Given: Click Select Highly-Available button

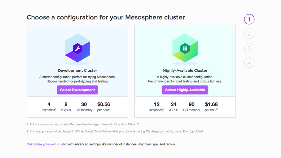Looking at the screenshot, I should click(185, 90).
